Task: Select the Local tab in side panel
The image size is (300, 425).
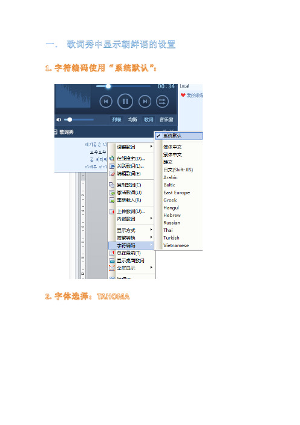Action: (x=184, y=86)
